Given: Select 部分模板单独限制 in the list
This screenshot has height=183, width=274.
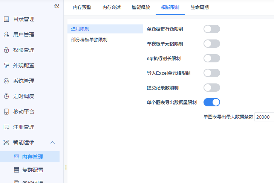Looking at the screenshot, I should pyautogui.click(x=89, y=39).
